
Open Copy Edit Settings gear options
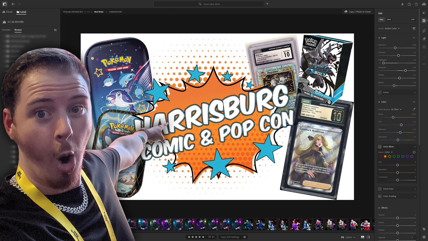tap(245, 237)
